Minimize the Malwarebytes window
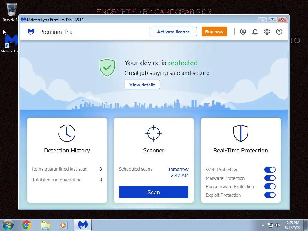Image resolution: width=308 pixels, height=231 pixels. tap(262, 20)
